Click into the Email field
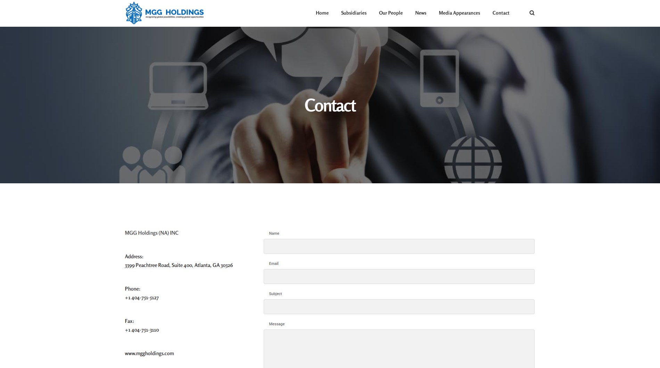Viewport: 660px width, 368px height. 399,276
